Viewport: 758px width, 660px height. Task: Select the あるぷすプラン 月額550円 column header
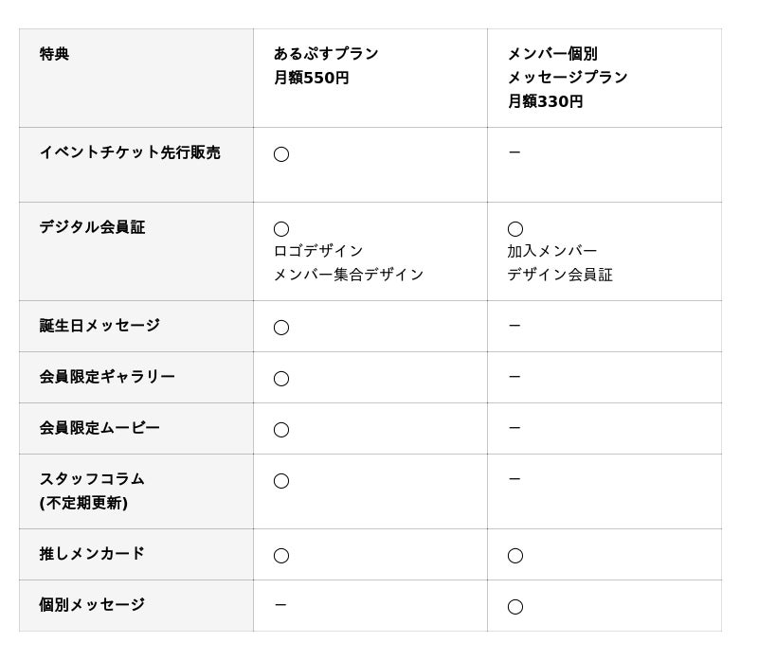[x=326, y=66]
